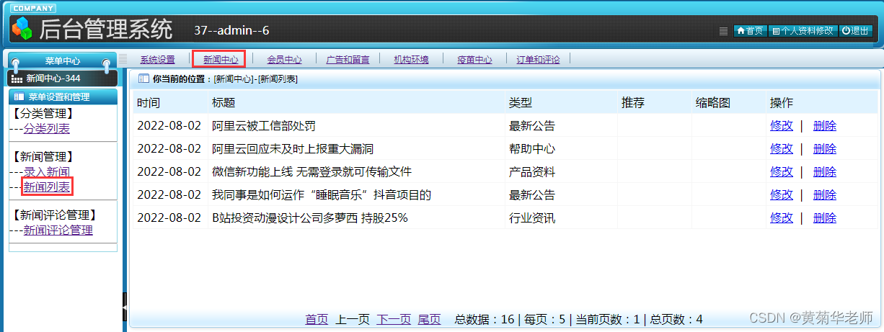Click 修改 for the 睡眠音乐 抖音项目 row

782,195
